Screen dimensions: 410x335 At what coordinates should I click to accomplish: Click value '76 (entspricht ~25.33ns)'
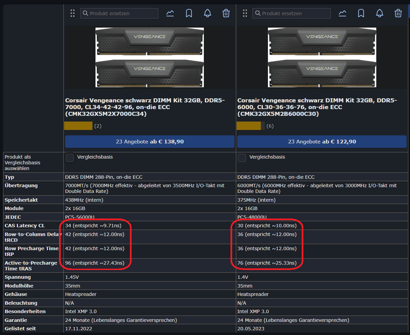(267, 263)
